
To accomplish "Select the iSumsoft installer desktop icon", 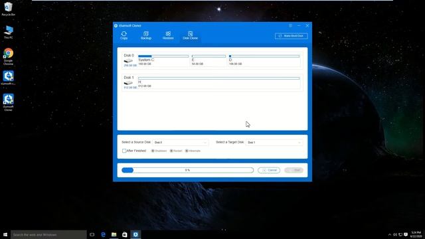I will [9, 78].
